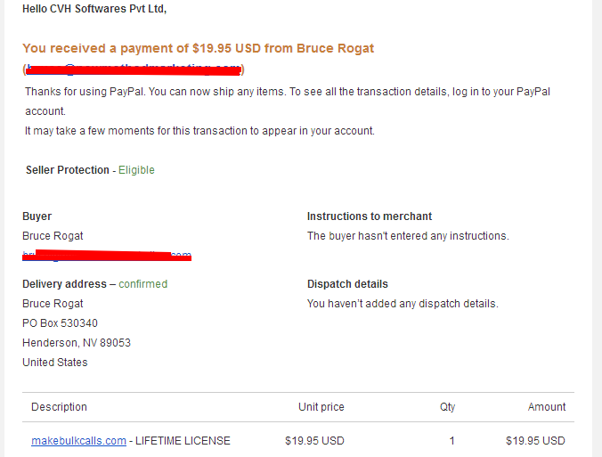
Task: Click the PO Box 530340 address line
Action: [60, 323]
